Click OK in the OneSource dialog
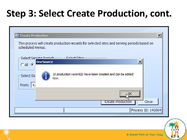Screen dimensions: 187x140 pos(130,94)
